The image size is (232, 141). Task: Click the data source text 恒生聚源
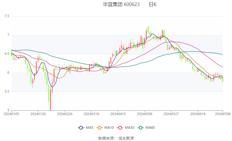click(x=126, y=138)
